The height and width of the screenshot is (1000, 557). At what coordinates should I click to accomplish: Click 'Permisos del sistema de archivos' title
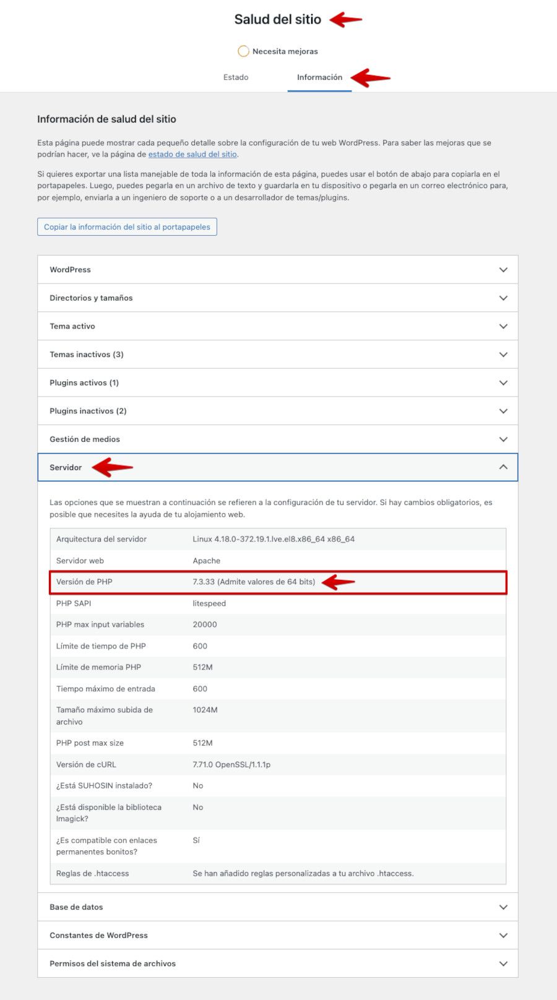click(x=113, y=963)
